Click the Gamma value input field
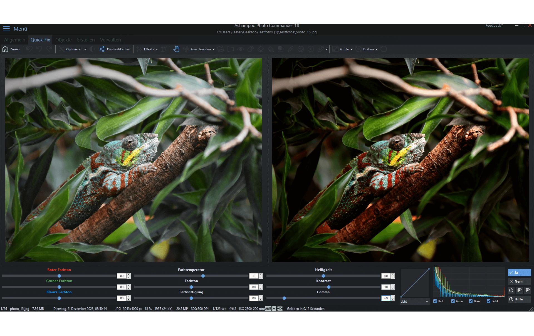This screenshot has height=336, width=534. click(x=386, y=298)
